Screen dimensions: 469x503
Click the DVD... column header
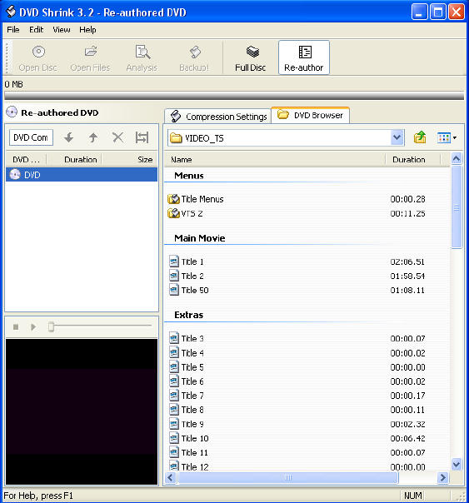tap(26, 159)
